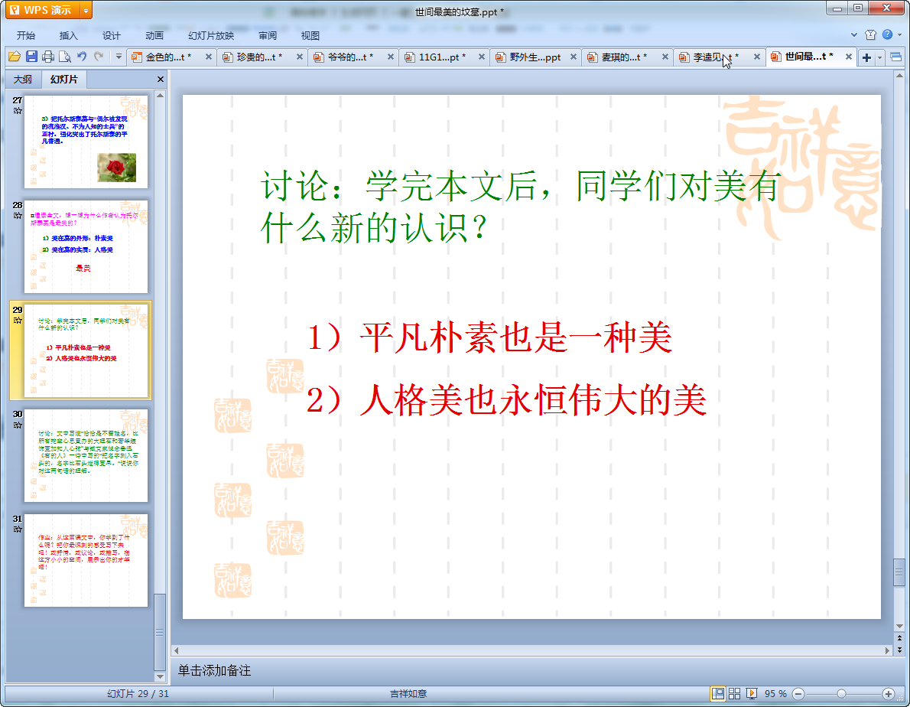Open the 幻灯片放映 ribbon tab
The height and width of the screenshot is (707, 910).
pos(210,35)
